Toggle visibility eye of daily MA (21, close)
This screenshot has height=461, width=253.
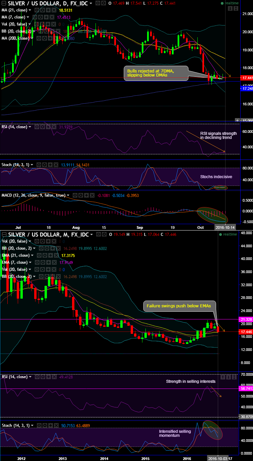pyautogui.click(x=36, y=10)
